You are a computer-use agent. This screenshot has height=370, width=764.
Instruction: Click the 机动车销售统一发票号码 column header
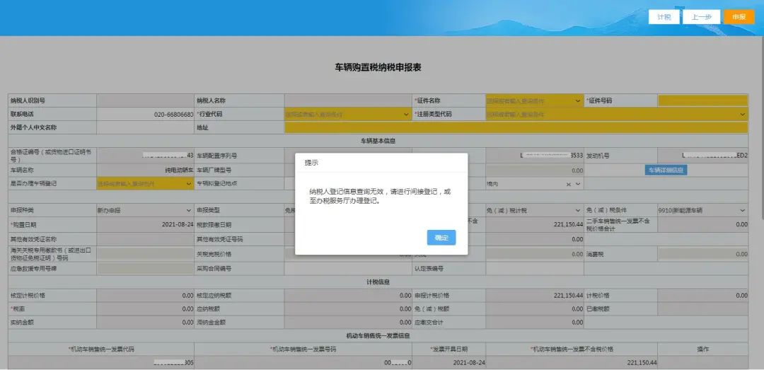click(303, 349)
